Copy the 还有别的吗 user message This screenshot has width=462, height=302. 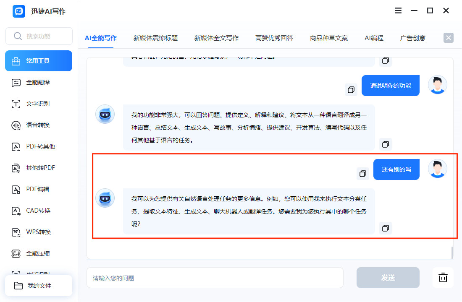(x=362, y=174)
